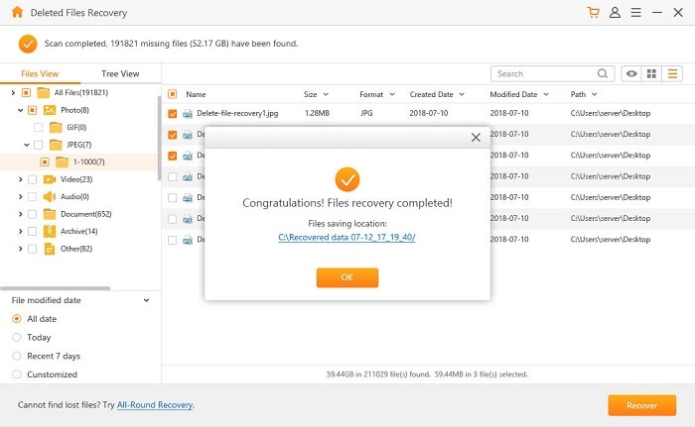This screenshot has width=695, height=427.
Task: Uncheck the Delete-file-recovery1.jpg checkbox
Action: 173,114
